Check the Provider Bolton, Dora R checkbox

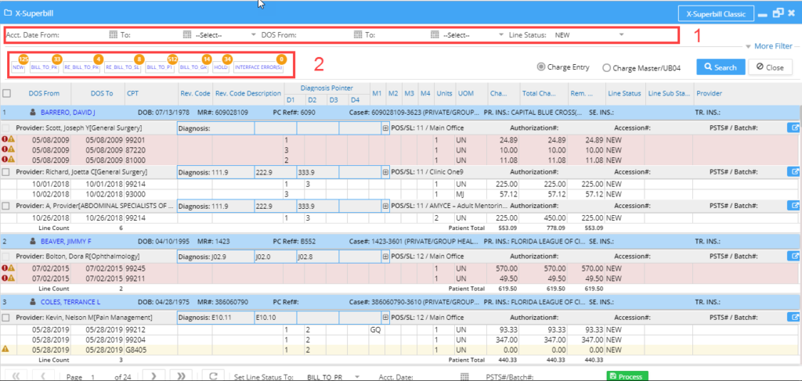6,257
